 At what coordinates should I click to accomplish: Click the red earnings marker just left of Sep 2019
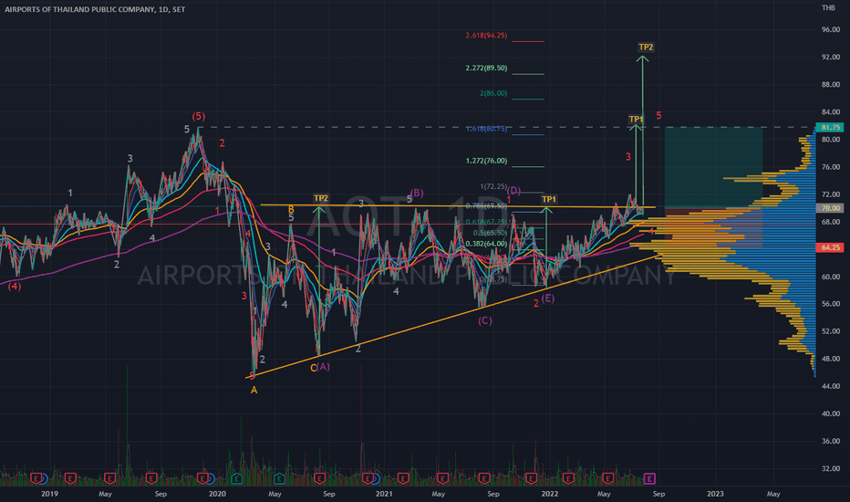pyautogui.click(x=151, y=478)
